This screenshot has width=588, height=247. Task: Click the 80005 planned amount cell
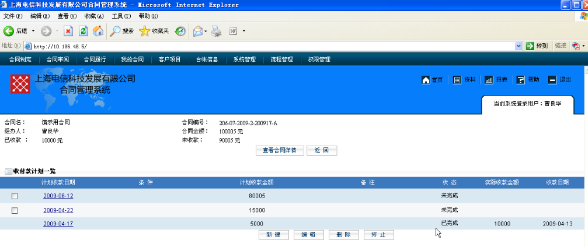[257, 196]
